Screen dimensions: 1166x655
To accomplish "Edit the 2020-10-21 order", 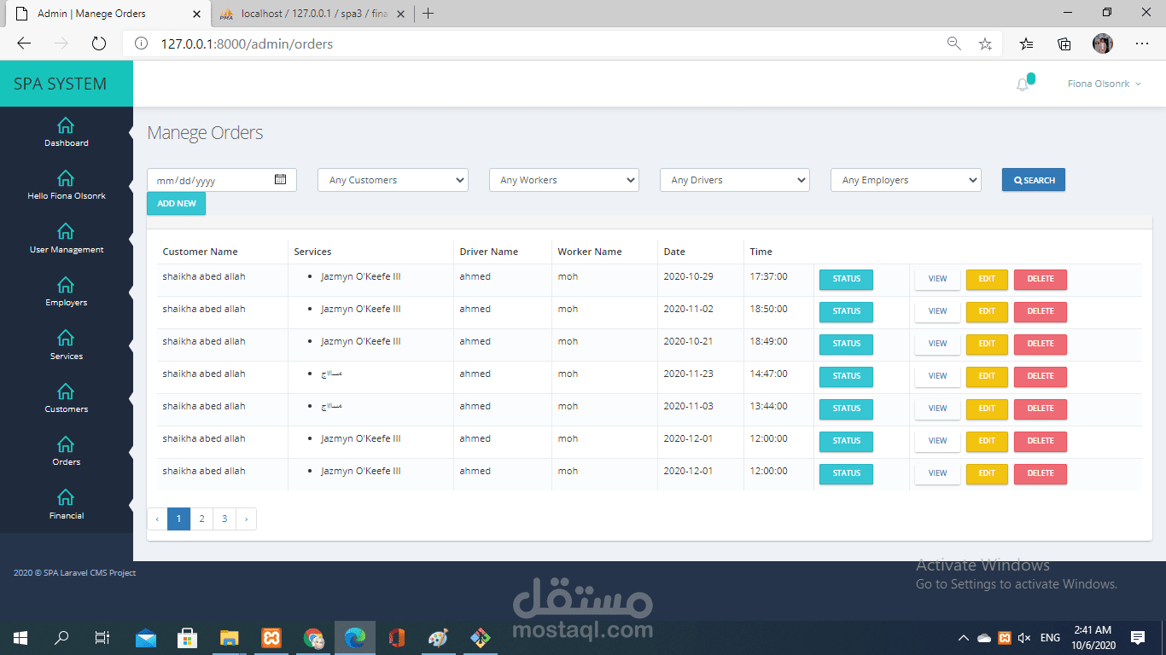I will pos(987,344).
